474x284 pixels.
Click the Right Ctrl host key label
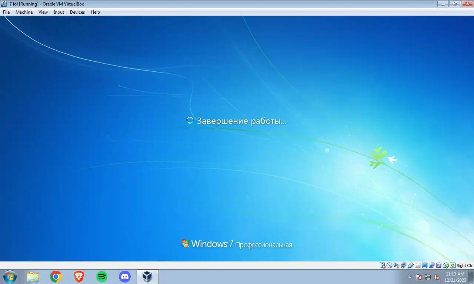(x=465, y=266)
